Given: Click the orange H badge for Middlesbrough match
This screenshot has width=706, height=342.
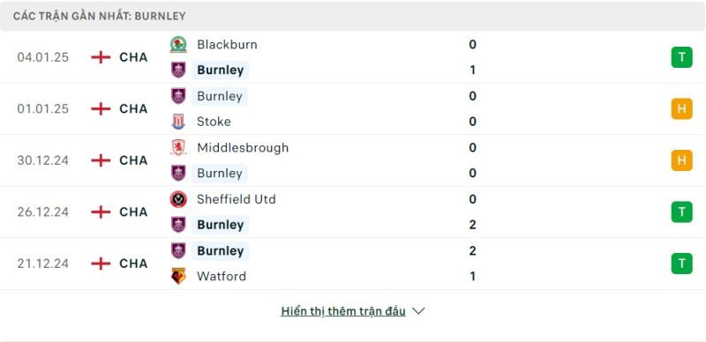Looking at the screenshot, I should 681,160.
